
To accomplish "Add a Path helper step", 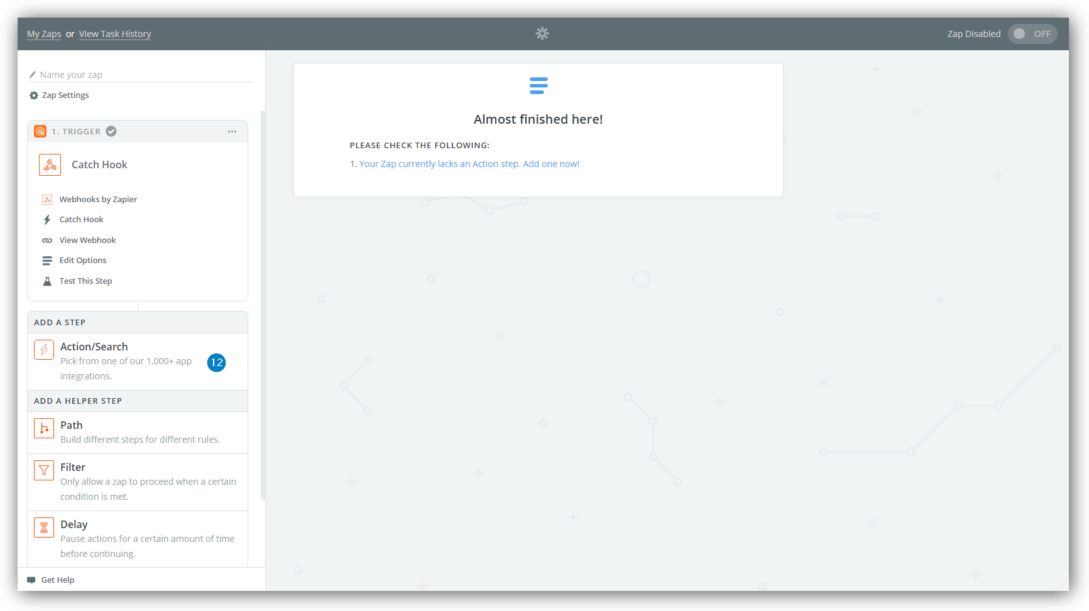I will coord(138,433).
